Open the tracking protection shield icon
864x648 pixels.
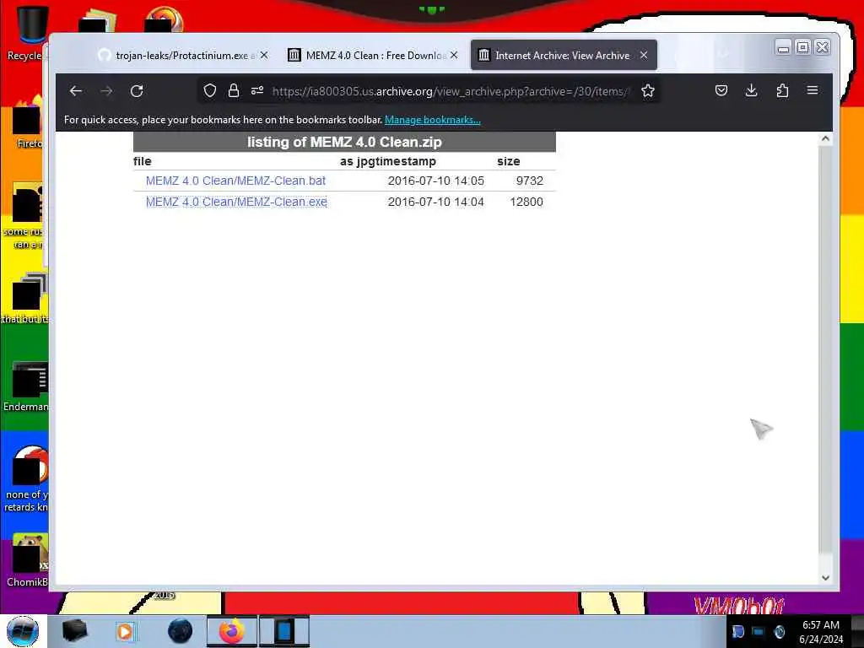point(210,91)
